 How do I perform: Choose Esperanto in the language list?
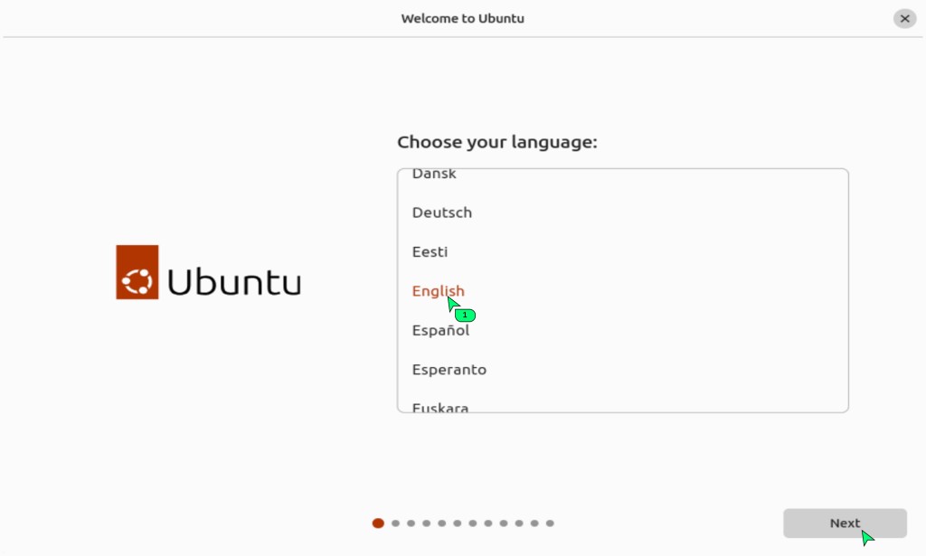coord(449,370)
